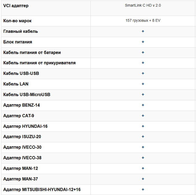The width and height of the screenshot is (196, 195).
Task: Click the Адаптер MAN-12 label
Action: point(21,168)
